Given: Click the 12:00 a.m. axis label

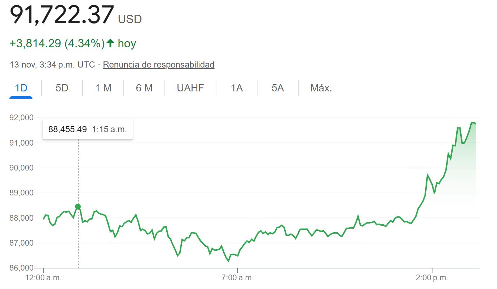Looking at the screenshot, I should [43, 278].
